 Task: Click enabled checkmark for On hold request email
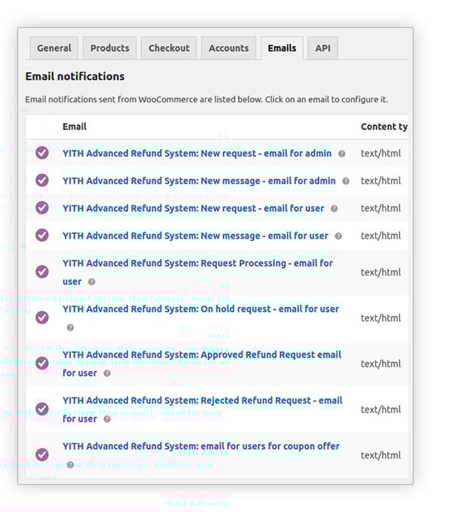click(x=42, y=318)
